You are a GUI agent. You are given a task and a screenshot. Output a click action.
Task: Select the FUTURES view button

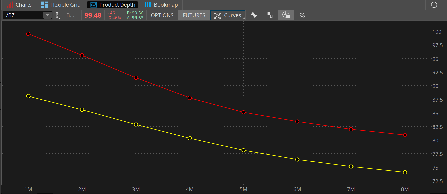tap(194, 15)
